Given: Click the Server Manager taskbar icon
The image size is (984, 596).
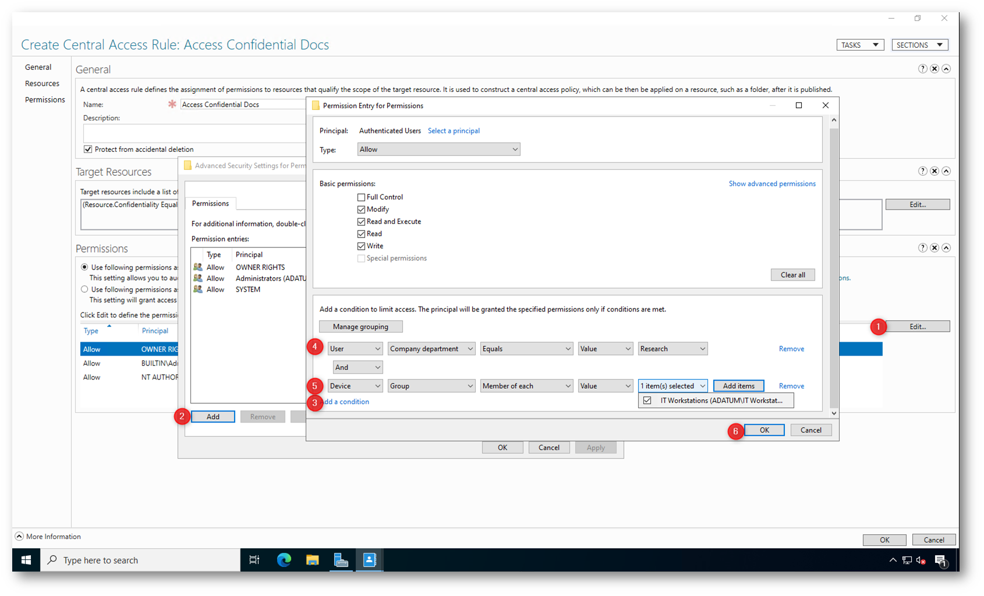Looking at the screenshot, I should 341,560.
